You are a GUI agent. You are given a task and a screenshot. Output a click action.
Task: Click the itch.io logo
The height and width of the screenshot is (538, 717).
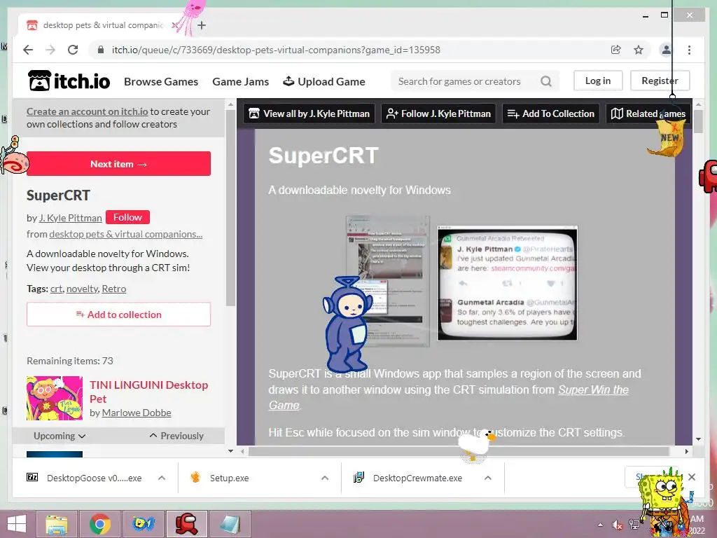(x=69, y=81)
